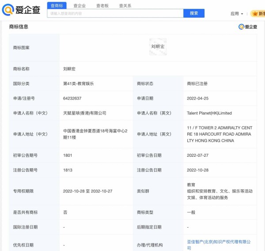Select exclusive period 2022-10-28 至 2032-10-27
265x251 pixels.
[88, 191]
